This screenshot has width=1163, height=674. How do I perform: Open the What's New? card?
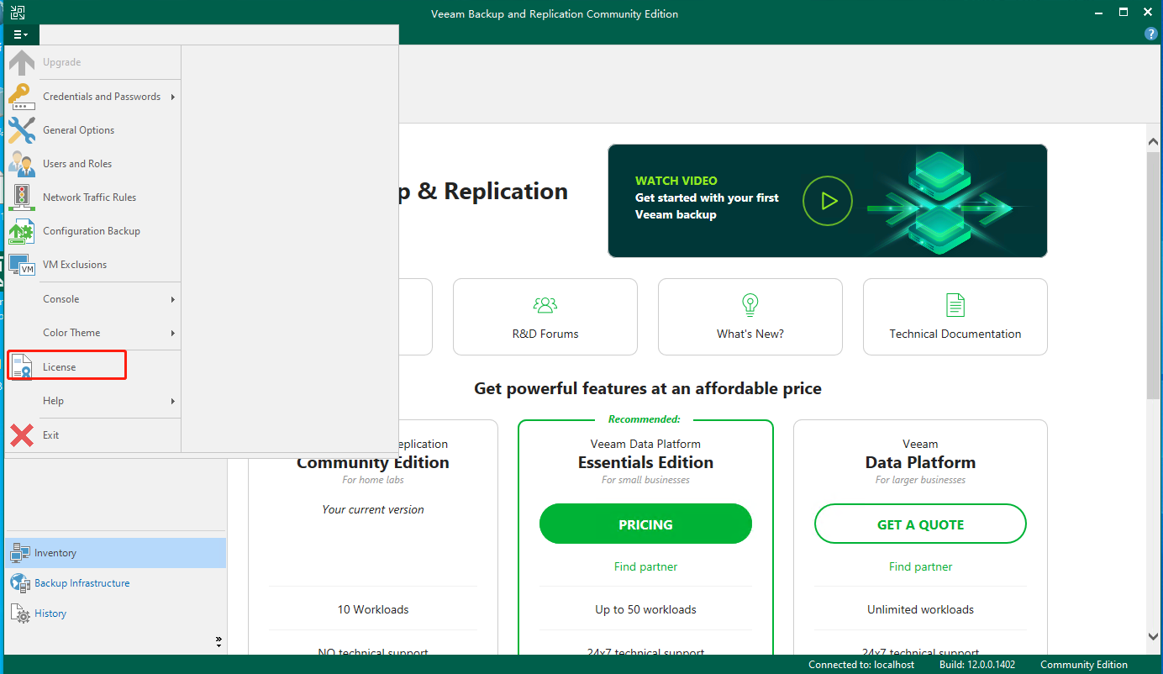[x=750, y=317]
